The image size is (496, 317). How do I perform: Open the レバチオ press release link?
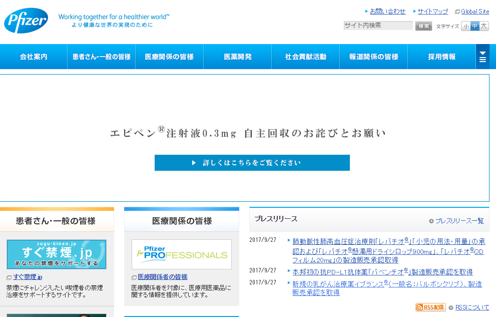(x=389, y=250)
